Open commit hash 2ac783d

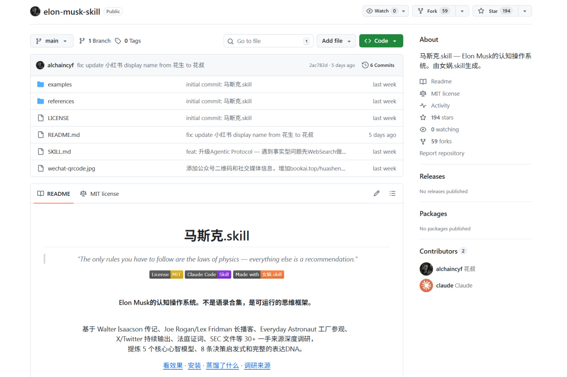point(318,65)
